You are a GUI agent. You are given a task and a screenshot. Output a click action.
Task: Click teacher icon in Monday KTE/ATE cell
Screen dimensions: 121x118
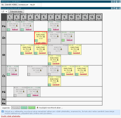[x=58, y=26]
